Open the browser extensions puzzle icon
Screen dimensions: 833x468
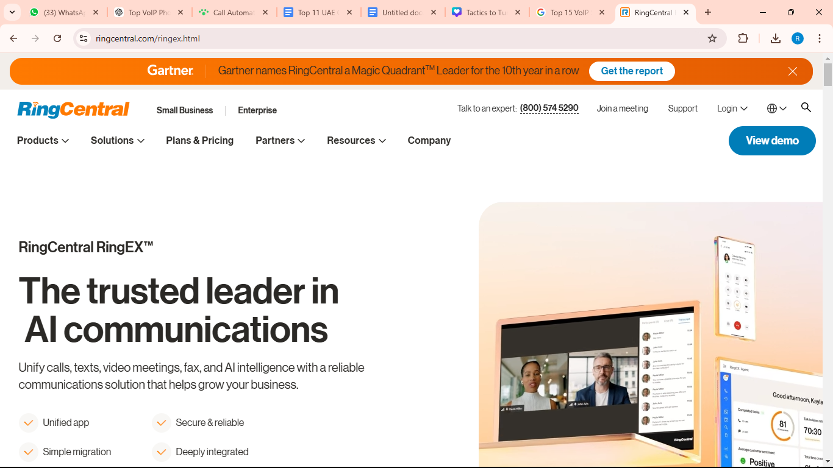[x=743, y=38]
